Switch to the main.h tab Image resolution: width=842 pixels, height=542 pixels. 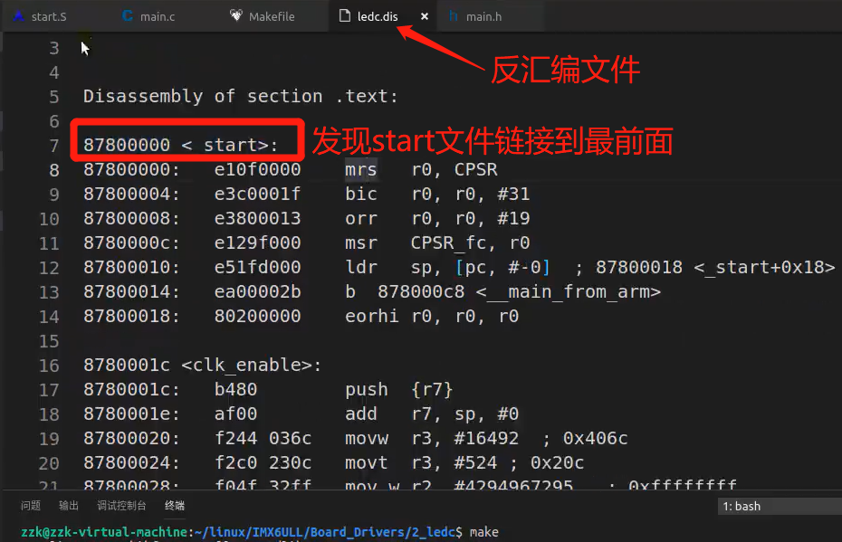click(483, 16)
